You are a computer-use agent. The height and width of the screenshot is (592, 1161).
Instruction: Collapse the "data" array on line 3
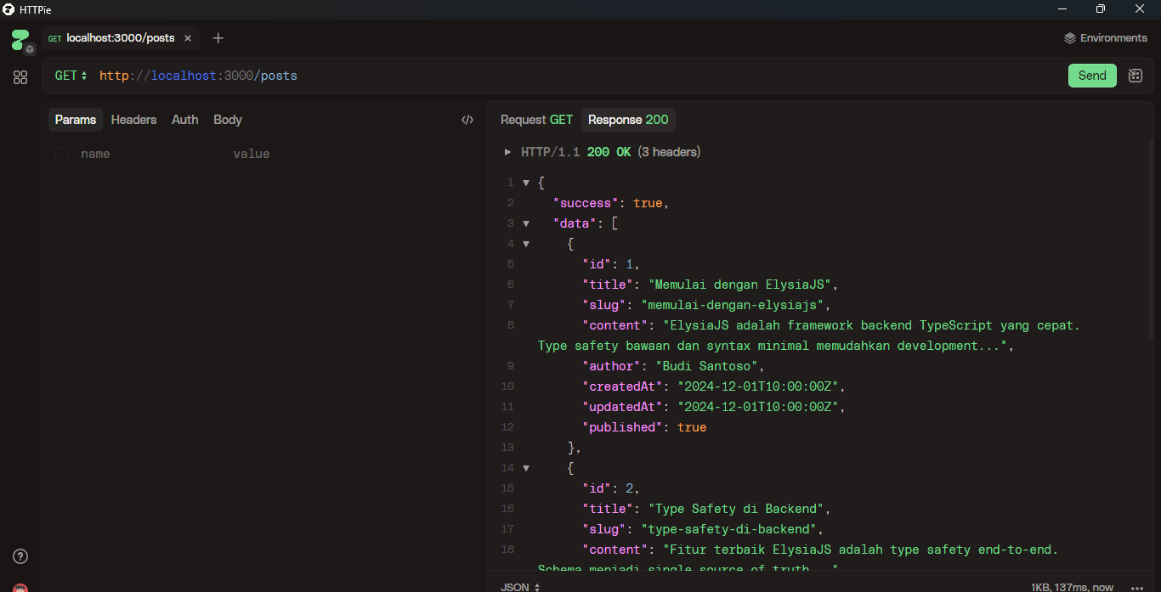(x=526, y=223)
